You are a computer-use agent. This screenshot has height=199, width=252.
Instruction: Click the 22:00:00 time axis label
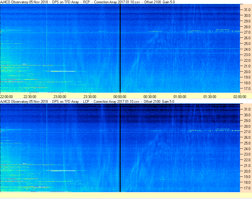point(6,97)
